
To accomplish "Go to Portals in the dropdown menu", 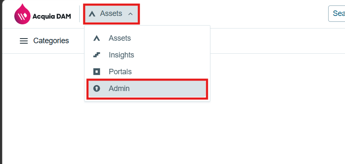I will point(120,72).
